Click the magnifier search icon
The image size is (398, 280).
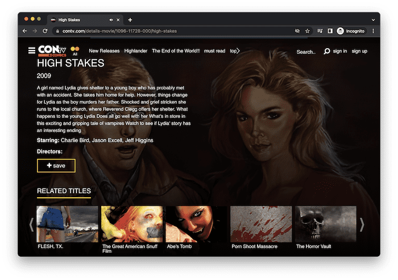point(327,52)
